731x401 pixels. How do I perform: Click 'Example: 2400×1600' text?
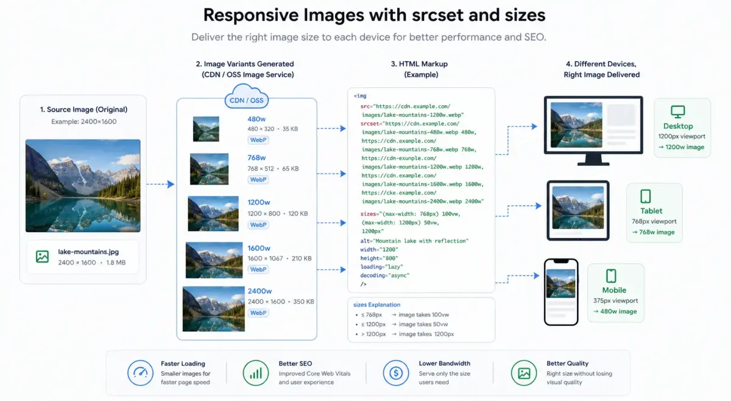[x=83, y=122]
